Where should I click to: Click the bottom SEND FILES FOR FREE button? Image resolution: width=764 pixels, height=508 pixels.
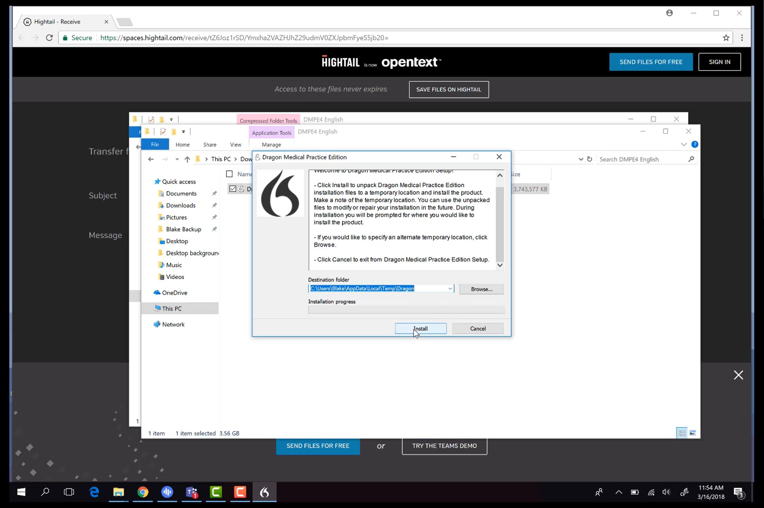[x=318, y=446]
